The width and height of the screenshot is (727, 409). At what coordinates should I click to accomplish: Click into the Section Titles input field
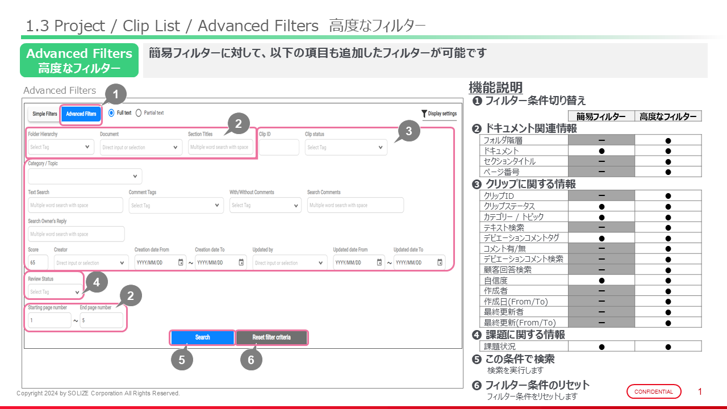pyautogui.click(x=220, y=147)
